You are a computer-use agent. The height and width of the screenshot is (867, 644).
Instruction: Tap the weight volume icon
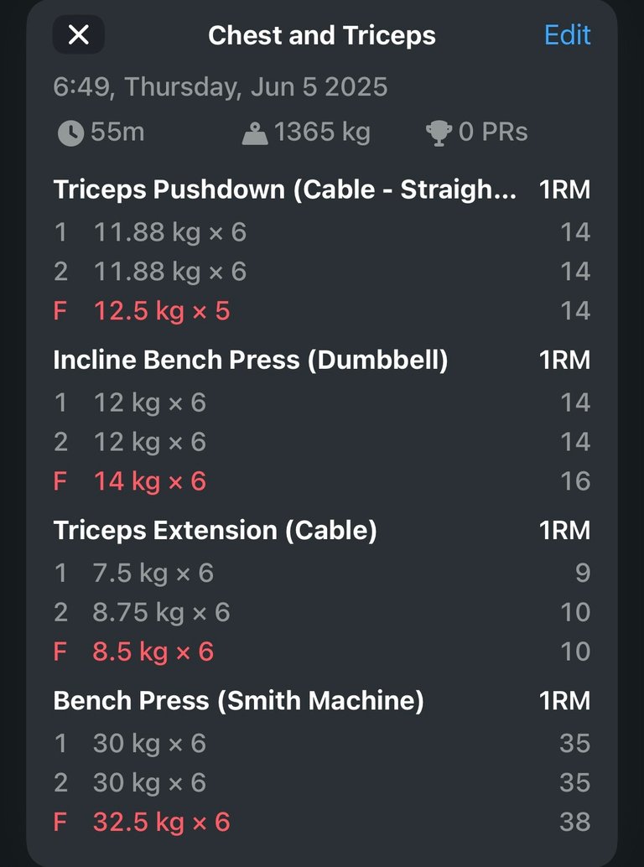pos(255,134)
